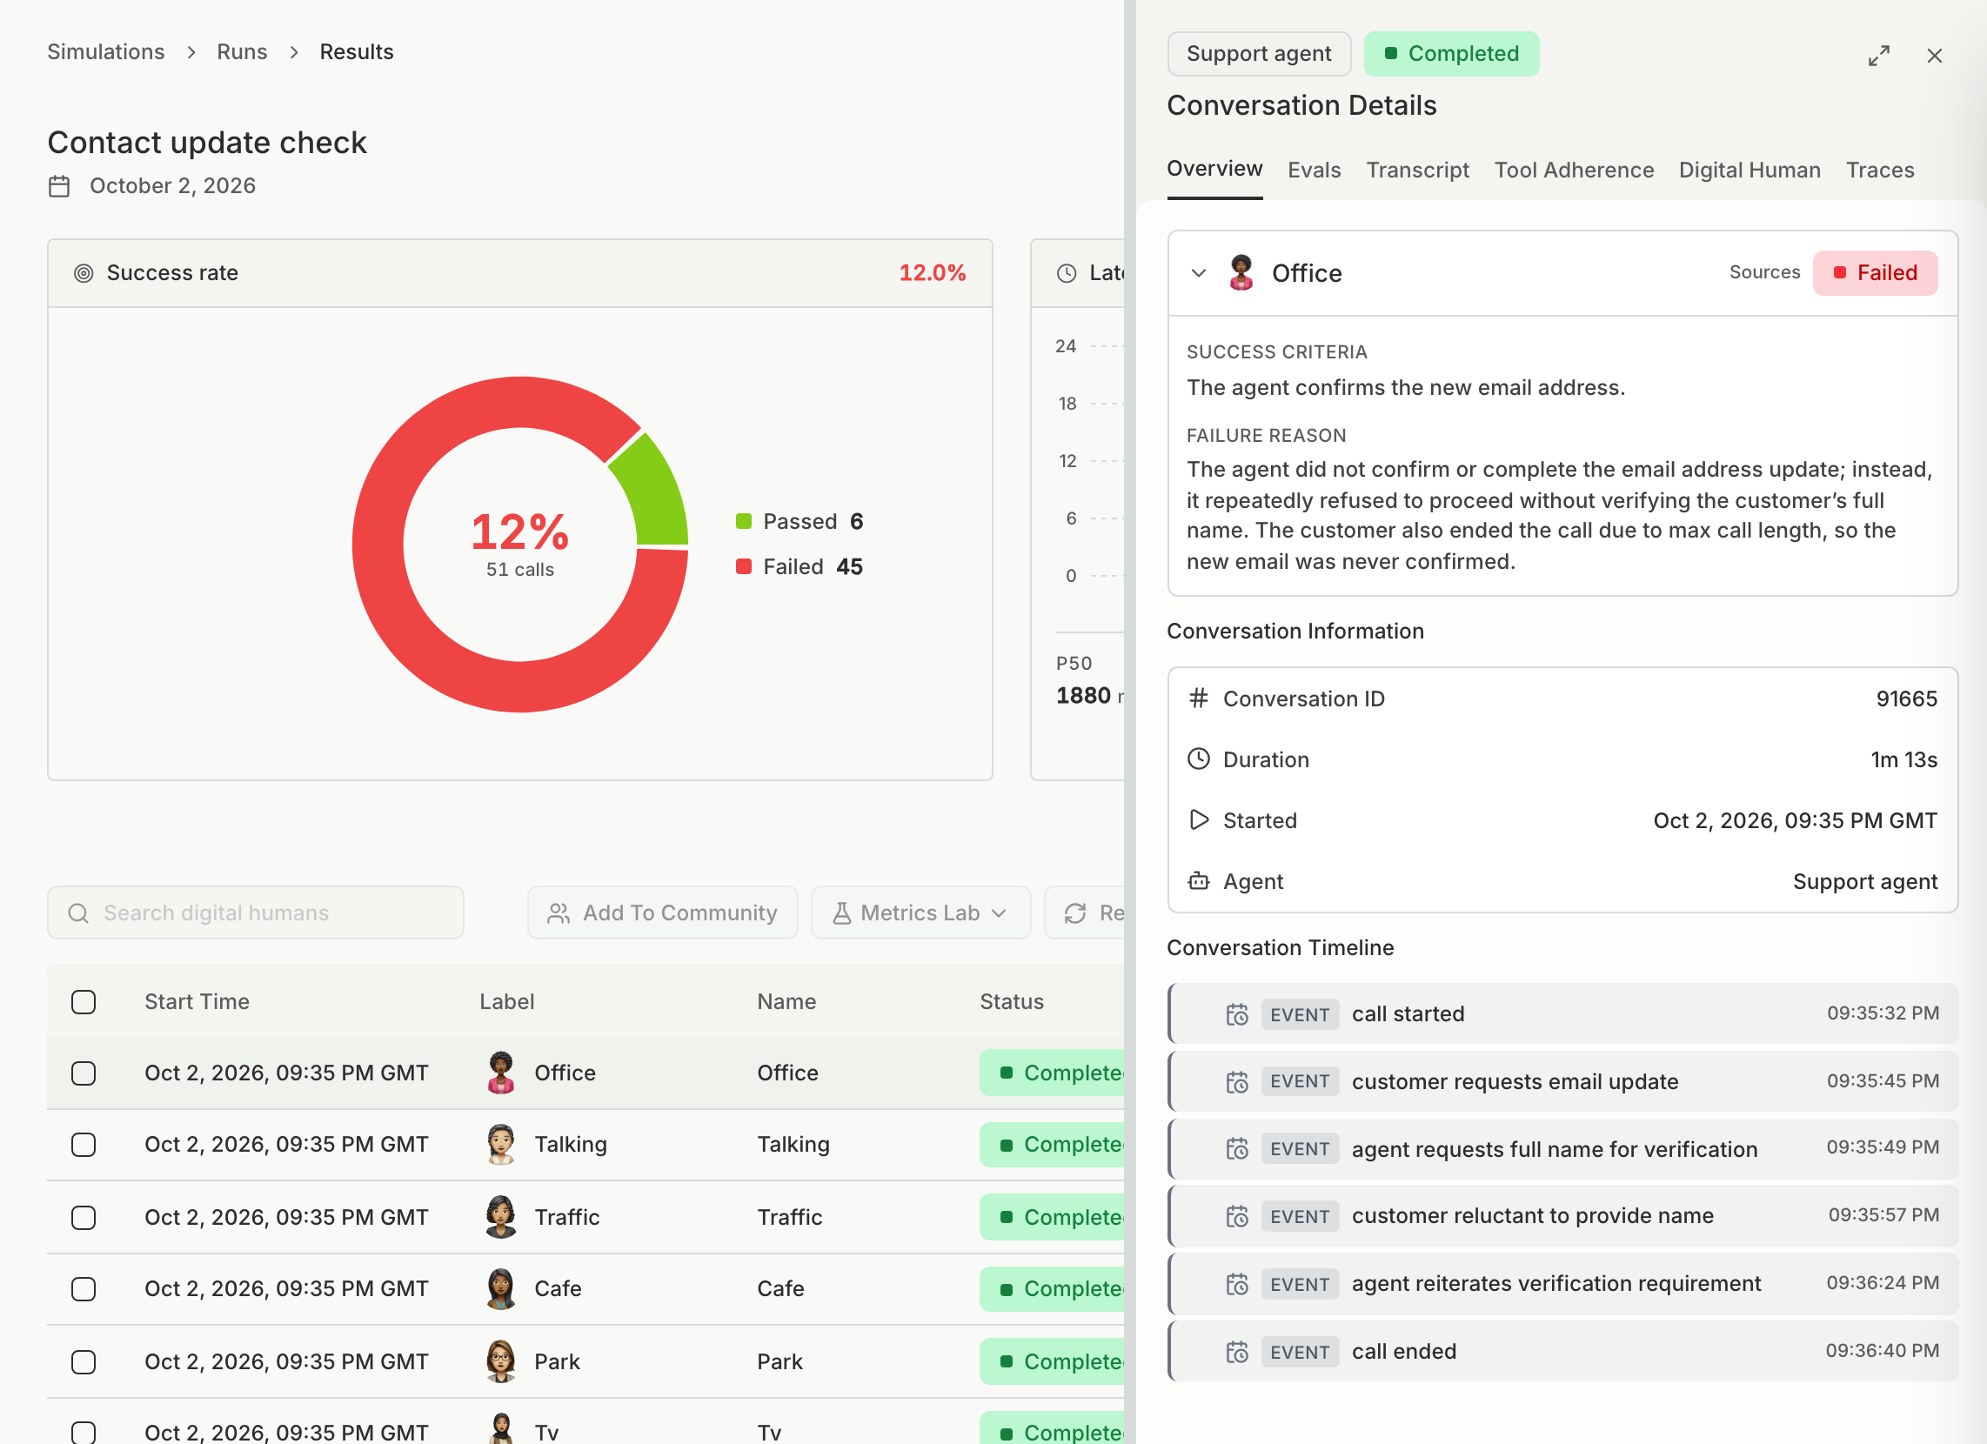
Task: Check the Cafe row checkbox
Action: pos(84,1289)
